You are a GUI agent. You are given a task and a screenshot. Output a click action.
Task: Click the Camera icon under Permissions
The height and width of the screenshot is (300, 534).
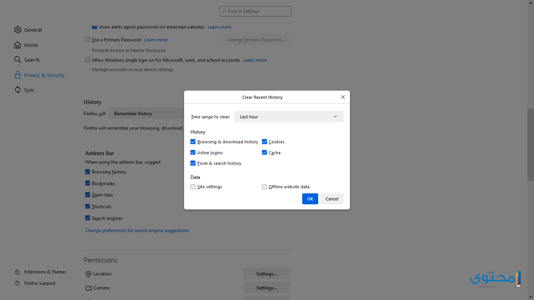(88, 288)
